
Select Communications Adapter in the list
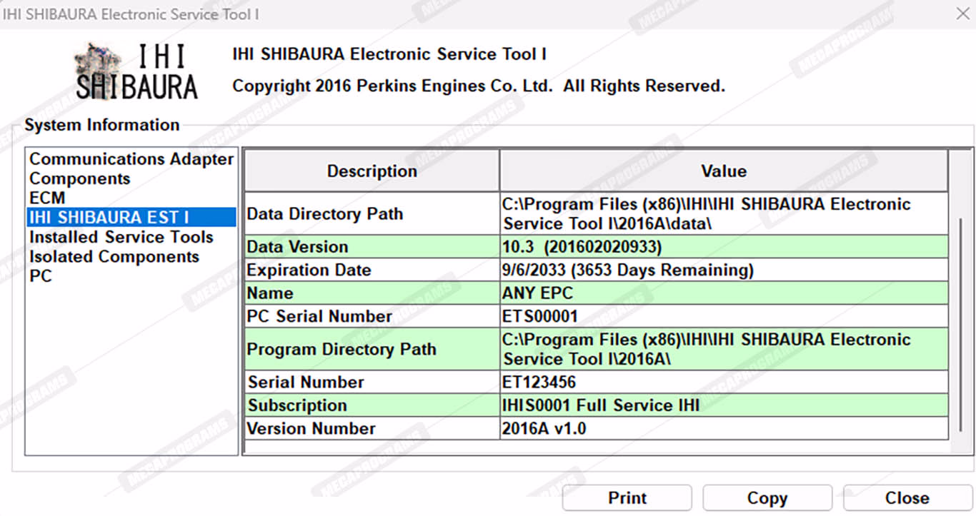tap(131, 159)
